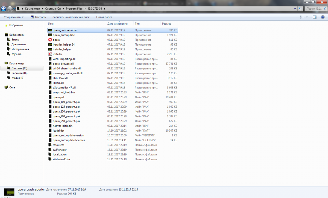Click the Открыть toolbar button
Image resolution: width=328 pixels, height=198 pixels.
(38, 17)
